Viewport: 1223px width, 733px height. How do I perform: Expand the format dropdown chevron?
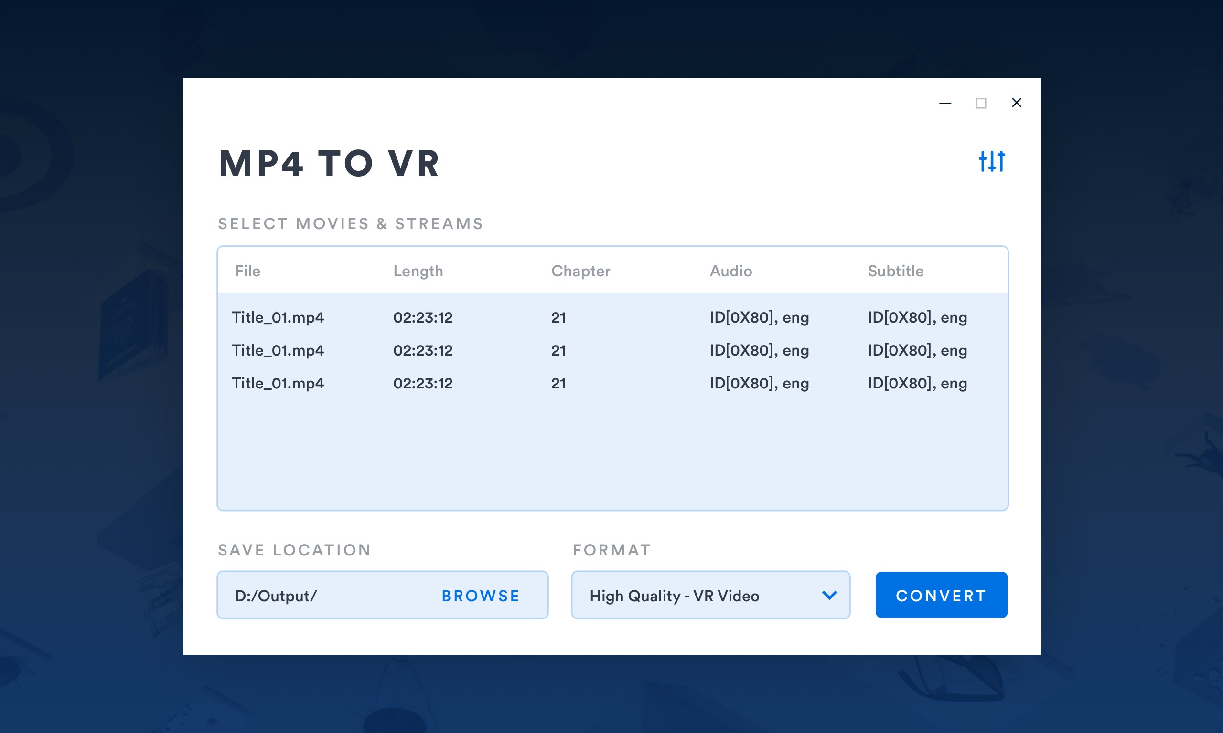tap(829, 595)
